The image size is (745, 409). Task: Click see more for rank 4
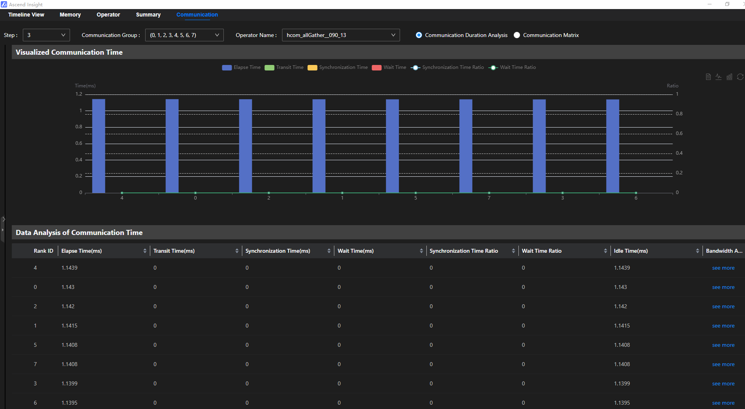click(x=723, y=268)
